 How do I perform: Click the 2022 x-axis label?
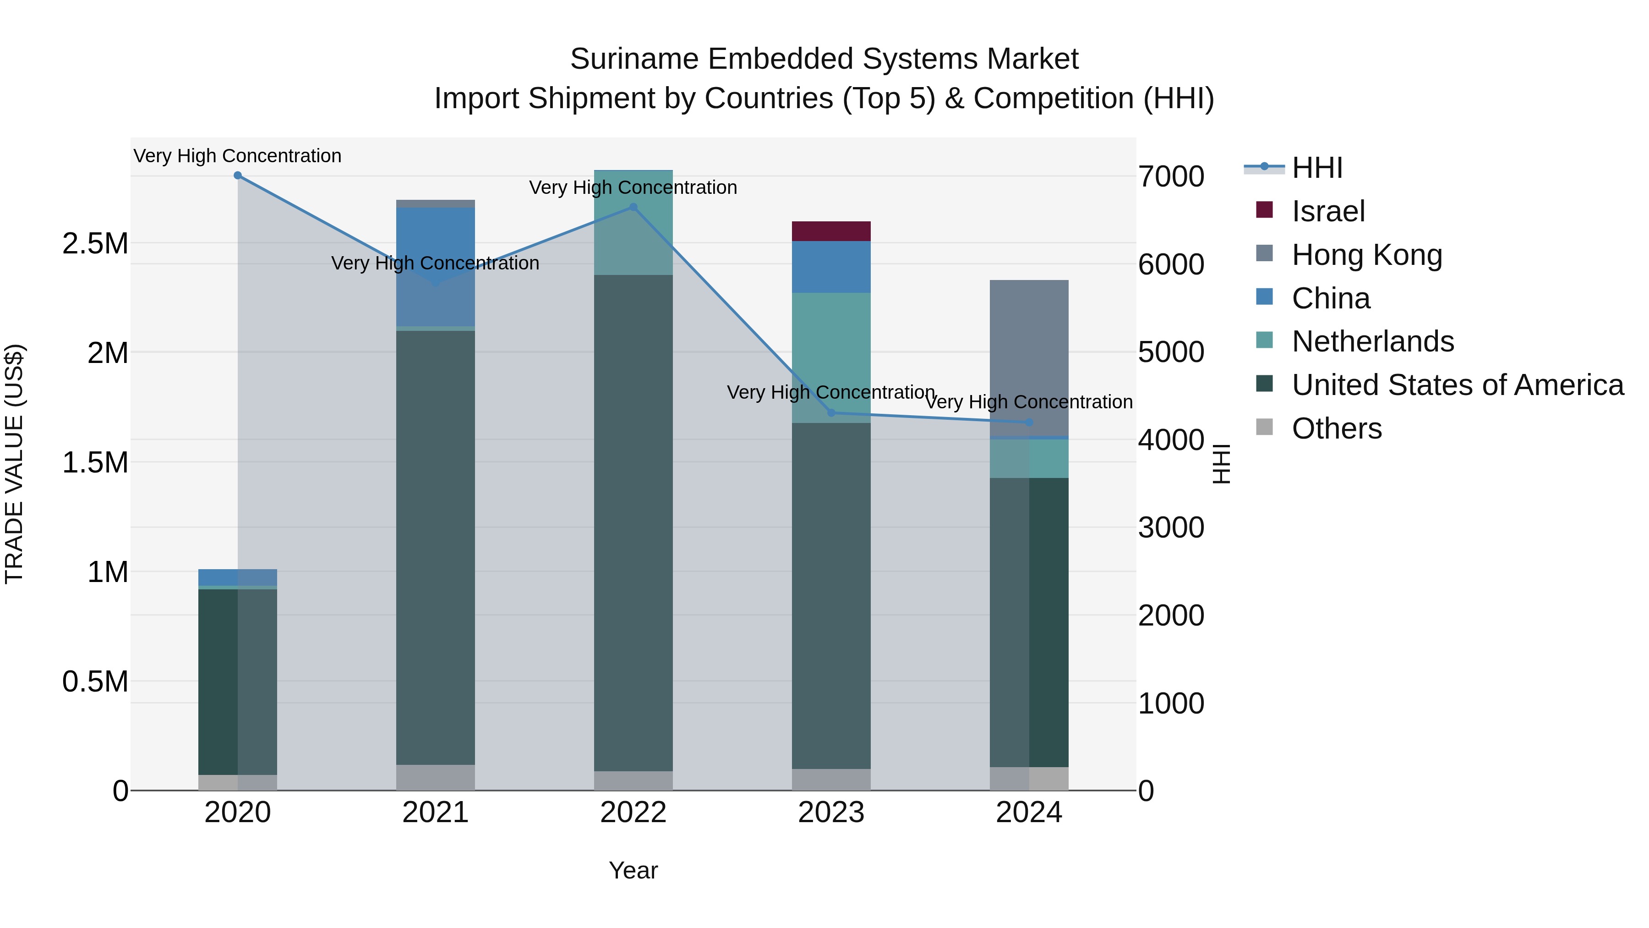point(633,813)
